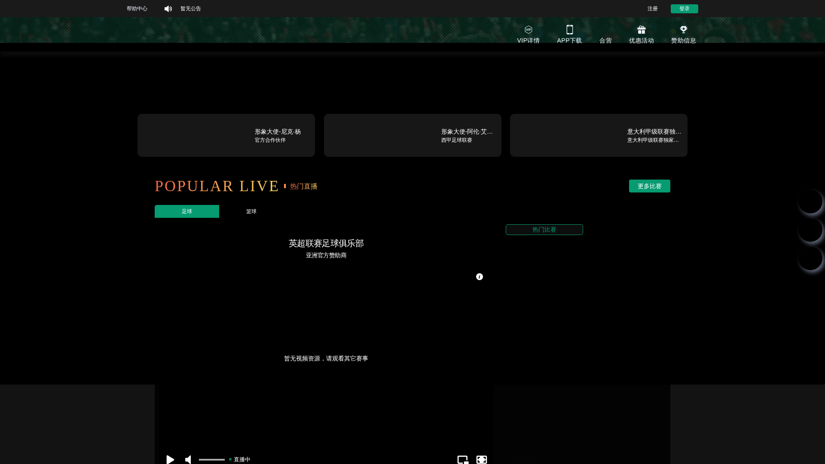Click the announcement speaker icon
Screen dimensions: 825x464
[x=168, y=9]
